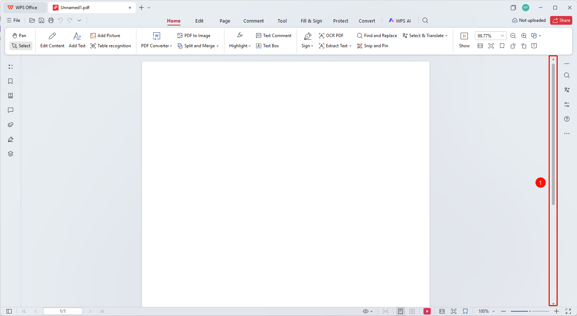
Task: Switch to two-page view in status bar
Action: 412,311
